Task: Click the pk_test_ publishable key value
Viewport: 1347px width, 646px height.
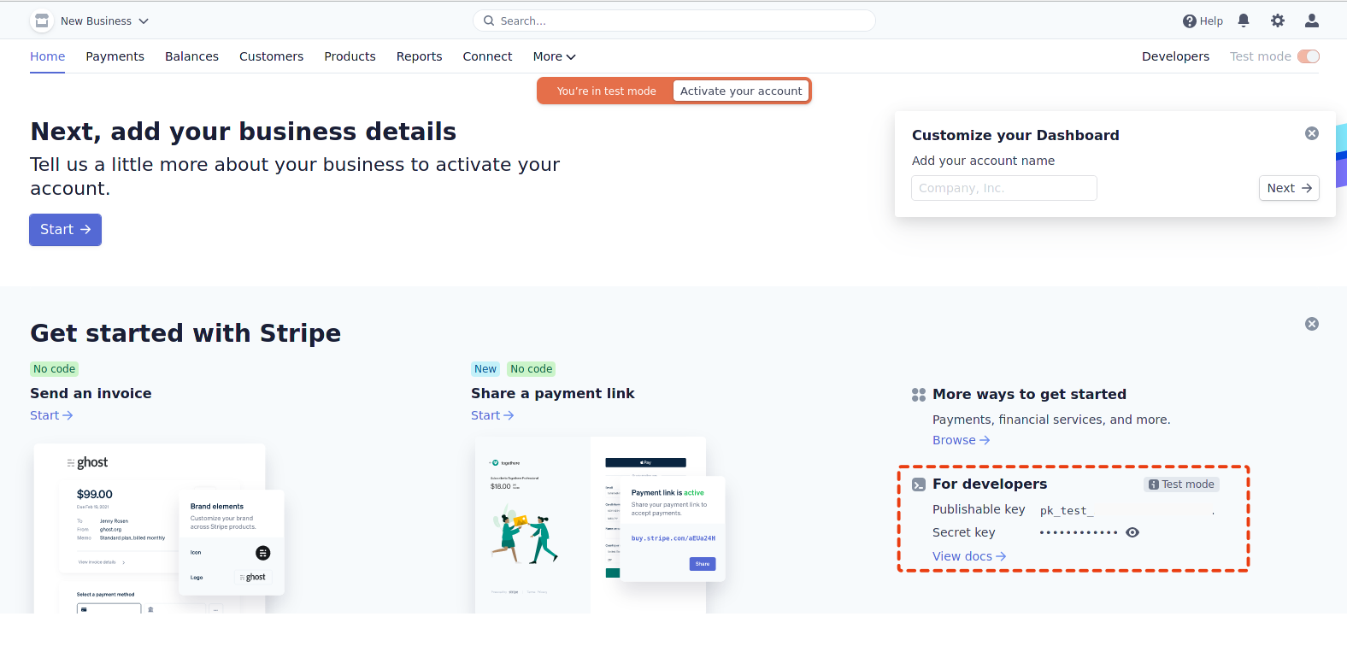Action: coord(1067,511)
